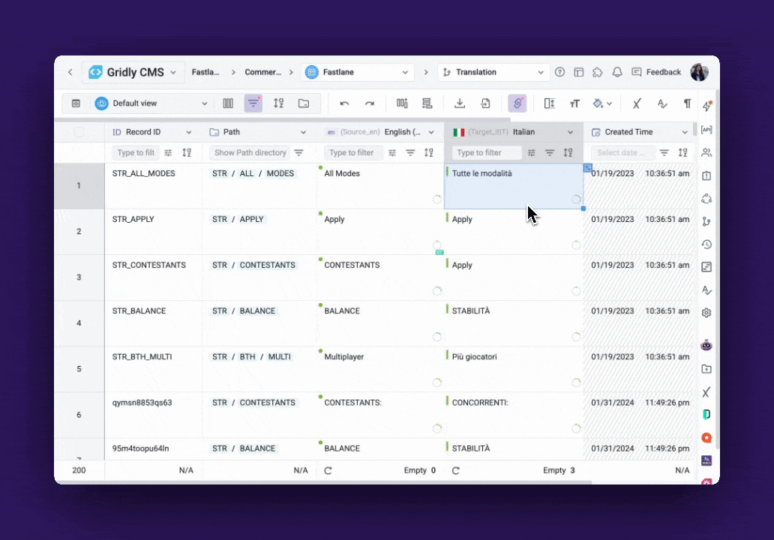Image resolution: width=774 pixels, height=540 pixels.
Task: Expand the Created Time column menu
Action: 685,132
